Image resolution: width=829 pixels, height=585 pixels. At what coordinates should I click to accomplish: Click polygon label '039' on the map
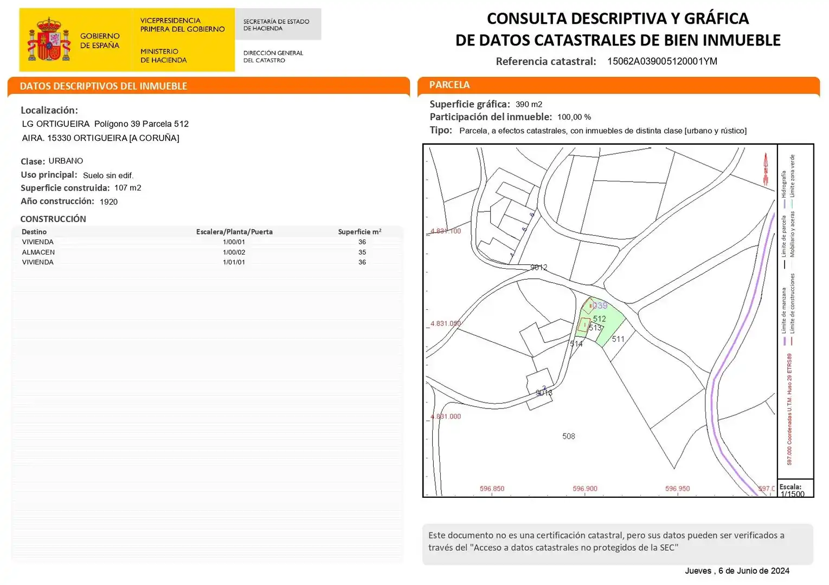pyautogui.click(x=600, y=305)
